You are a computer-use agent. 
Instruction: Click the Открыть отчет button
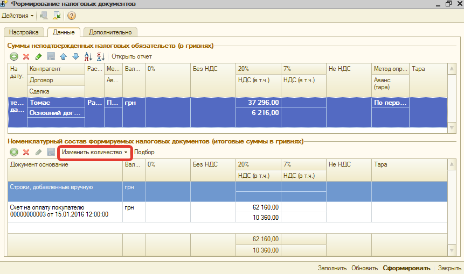click(x=131, y=56)
